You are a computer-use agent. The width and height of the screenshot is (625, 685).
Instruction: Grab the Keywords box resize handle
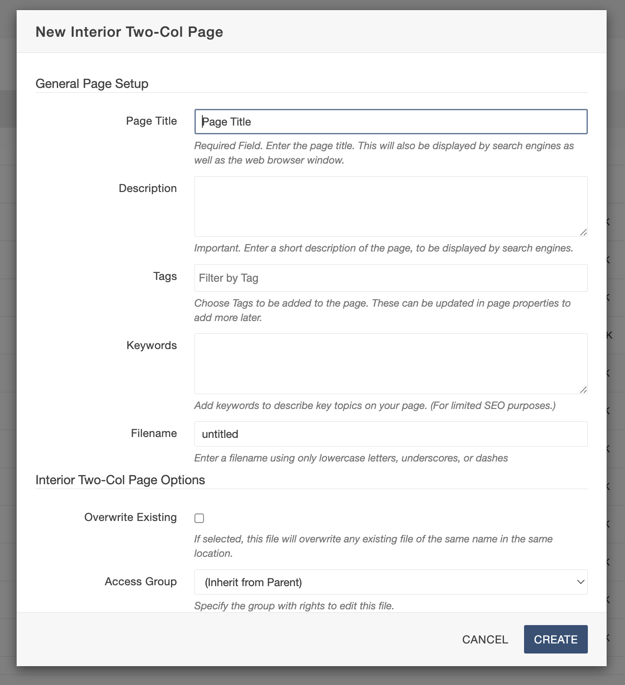[x=583, y=390]
